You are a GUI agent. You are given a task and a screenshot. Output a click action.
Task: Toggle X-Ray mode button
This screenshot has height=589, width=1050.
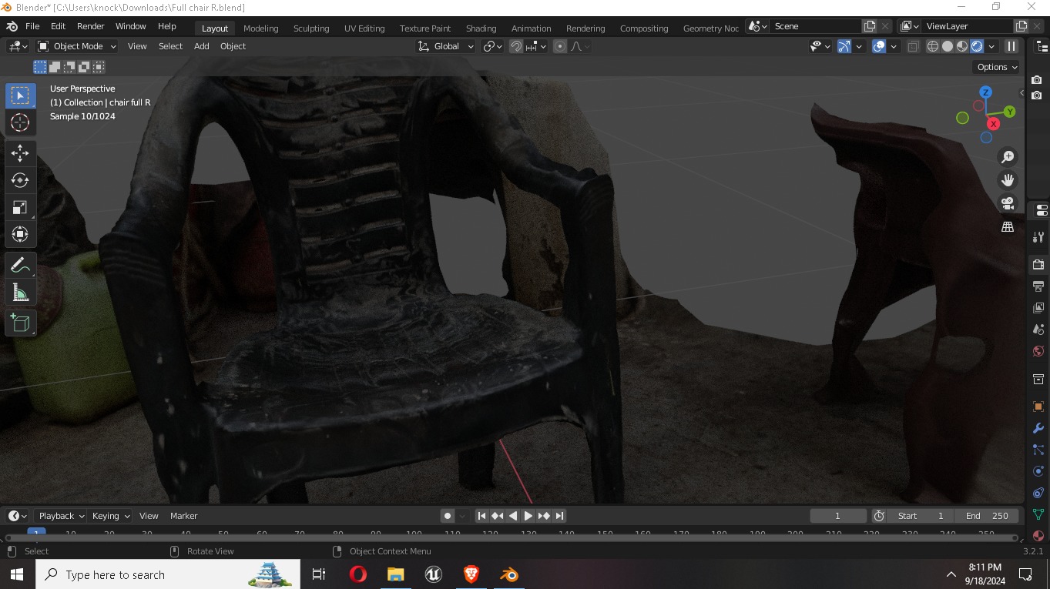(914, 46)
